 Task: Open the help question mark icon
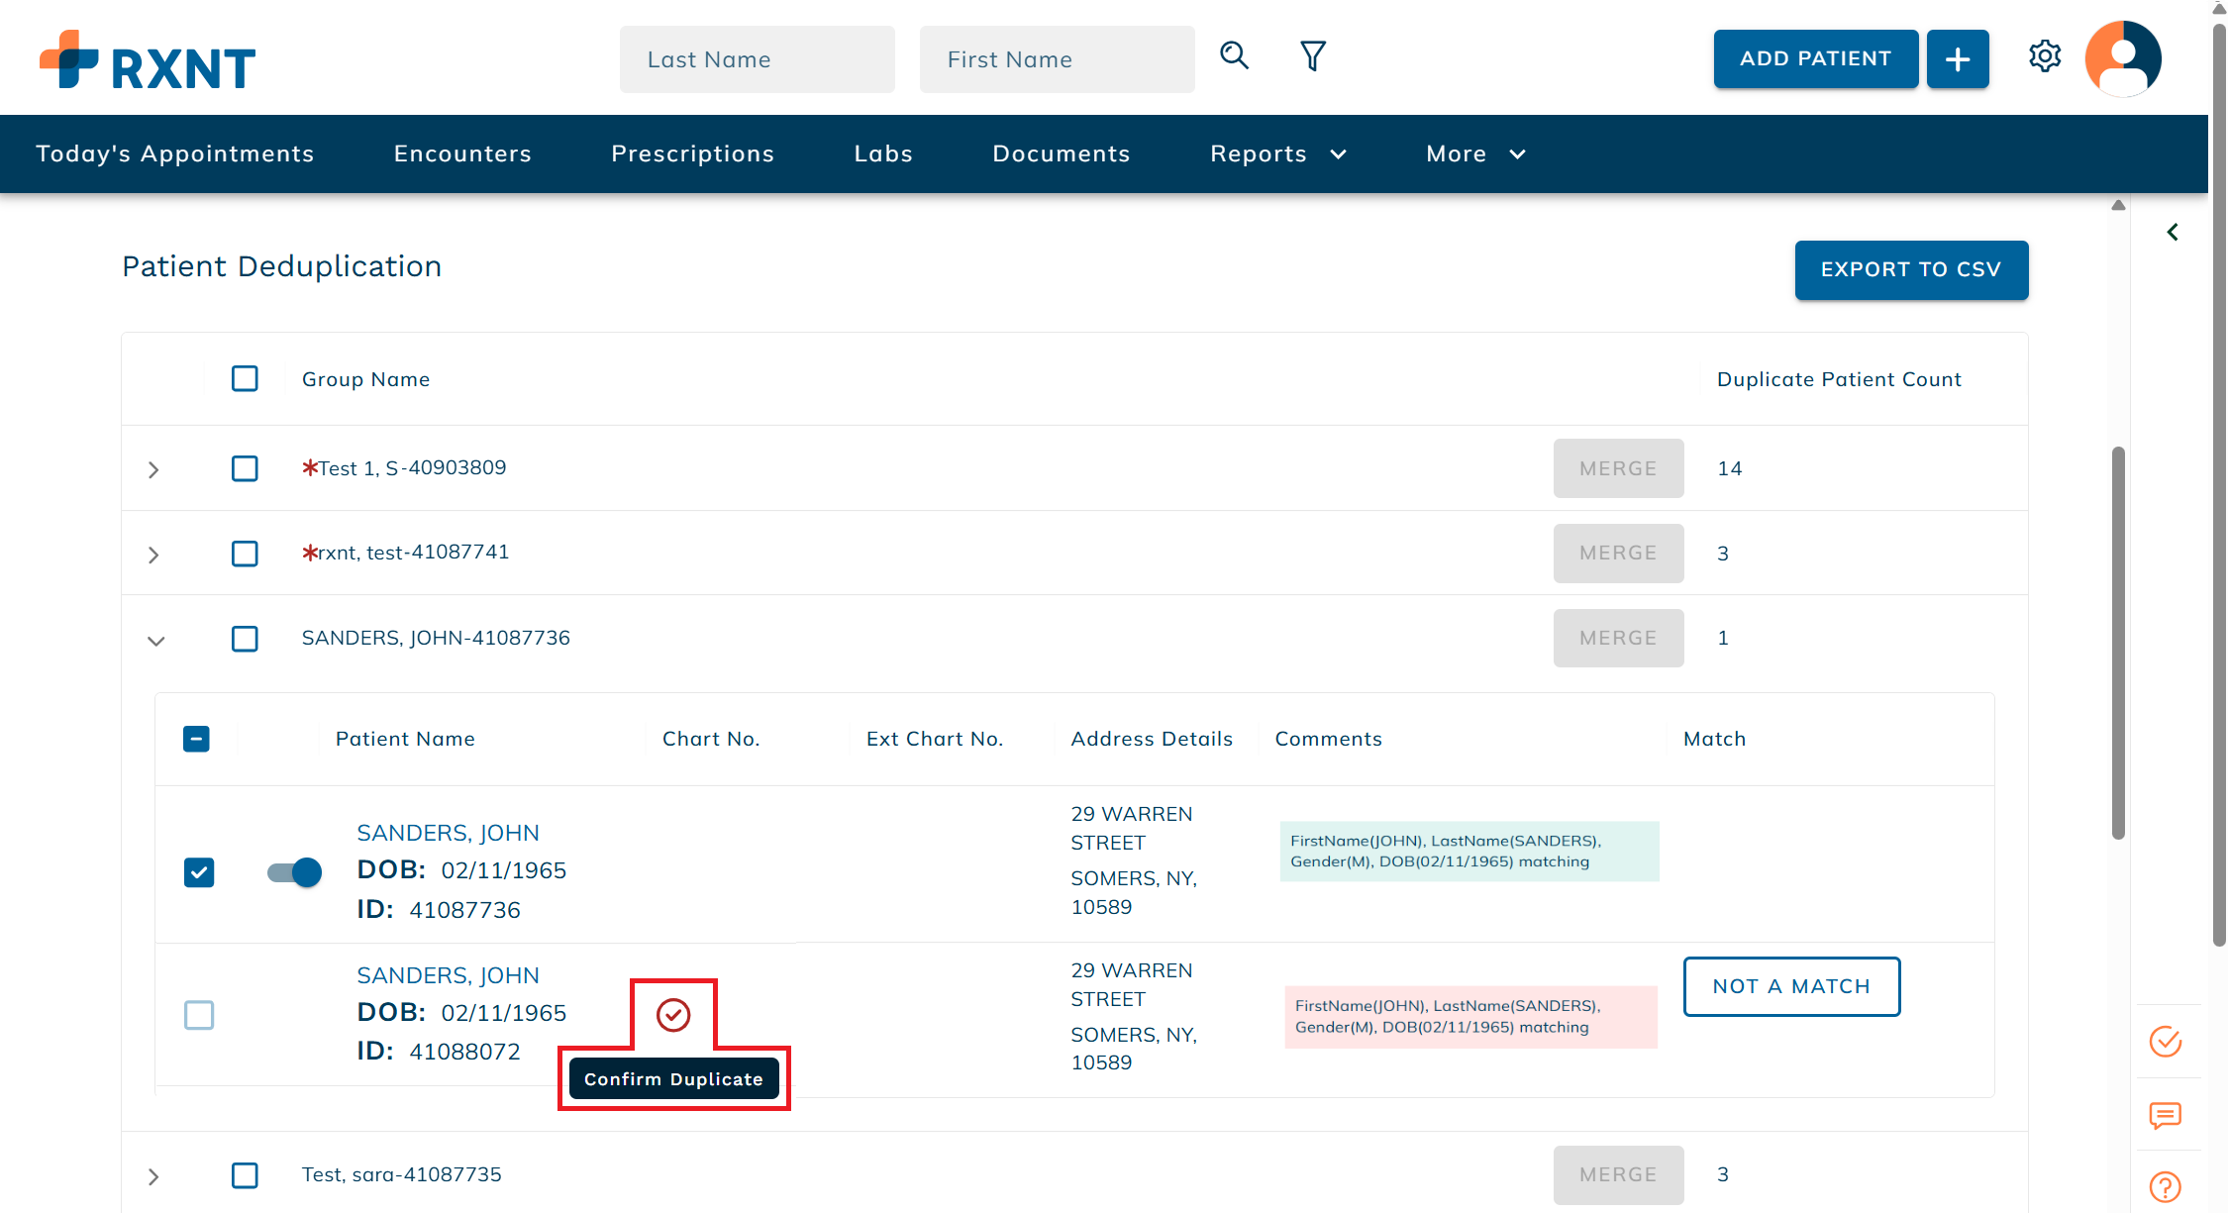2166,1186
